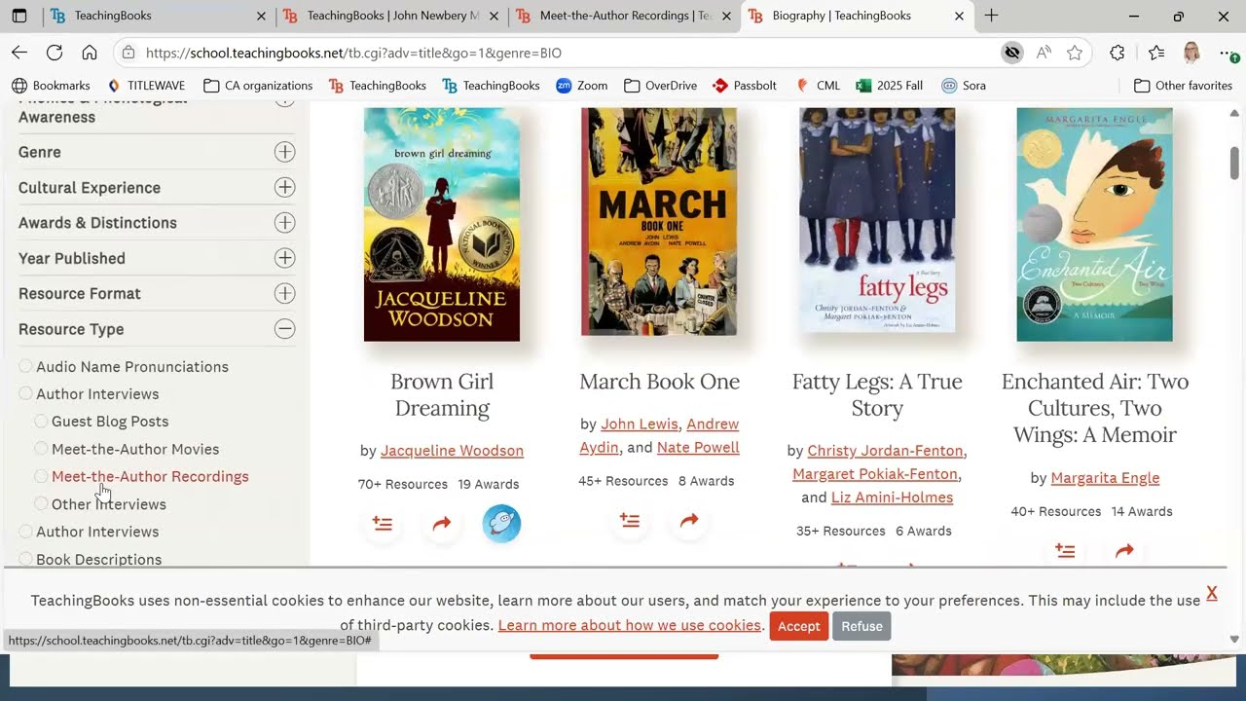Add Enchanted Air to a list
This screenshot has height=701, width=1246.
[x=1065, y=551]
